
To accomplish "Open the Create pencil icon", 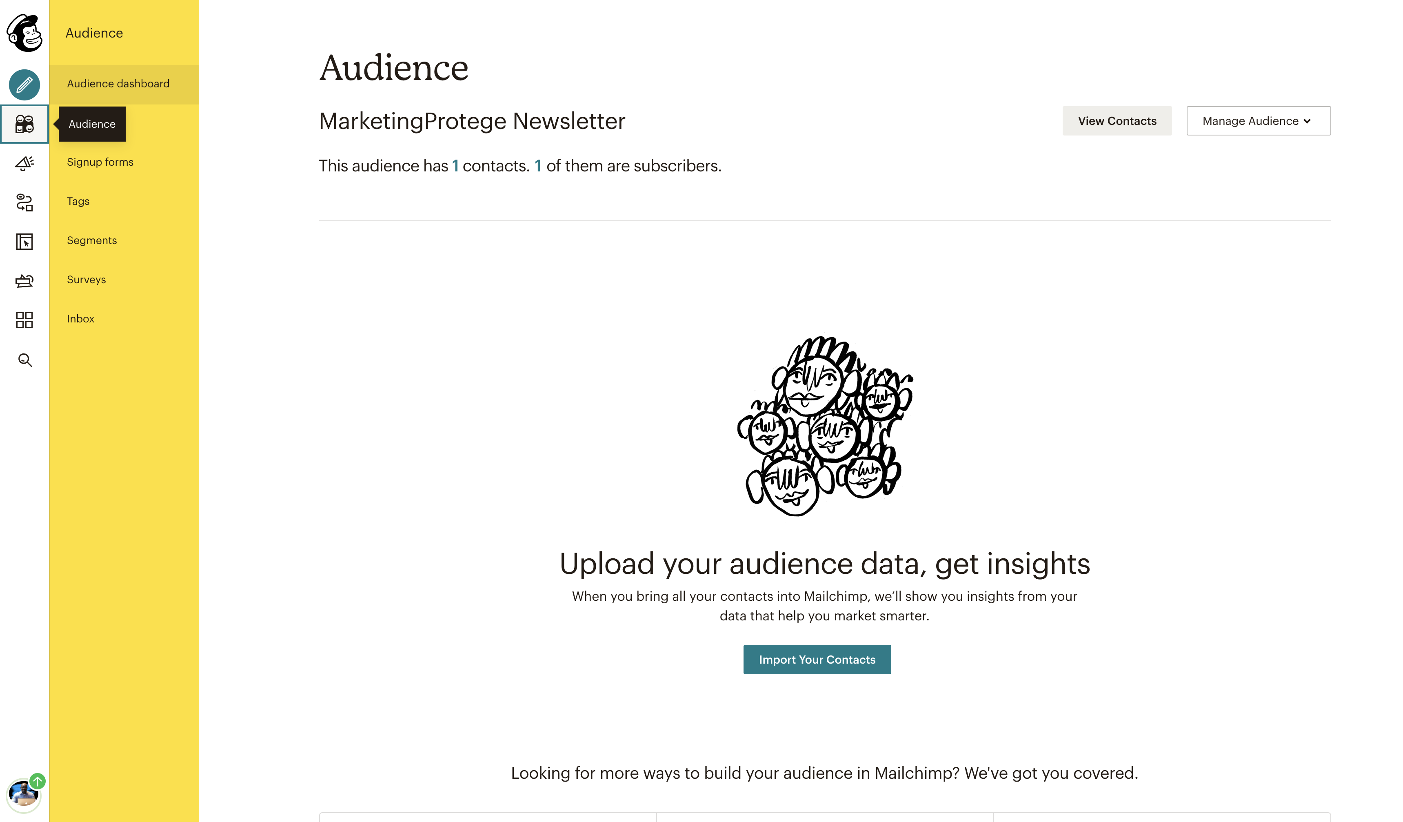I will click(24, 84).
